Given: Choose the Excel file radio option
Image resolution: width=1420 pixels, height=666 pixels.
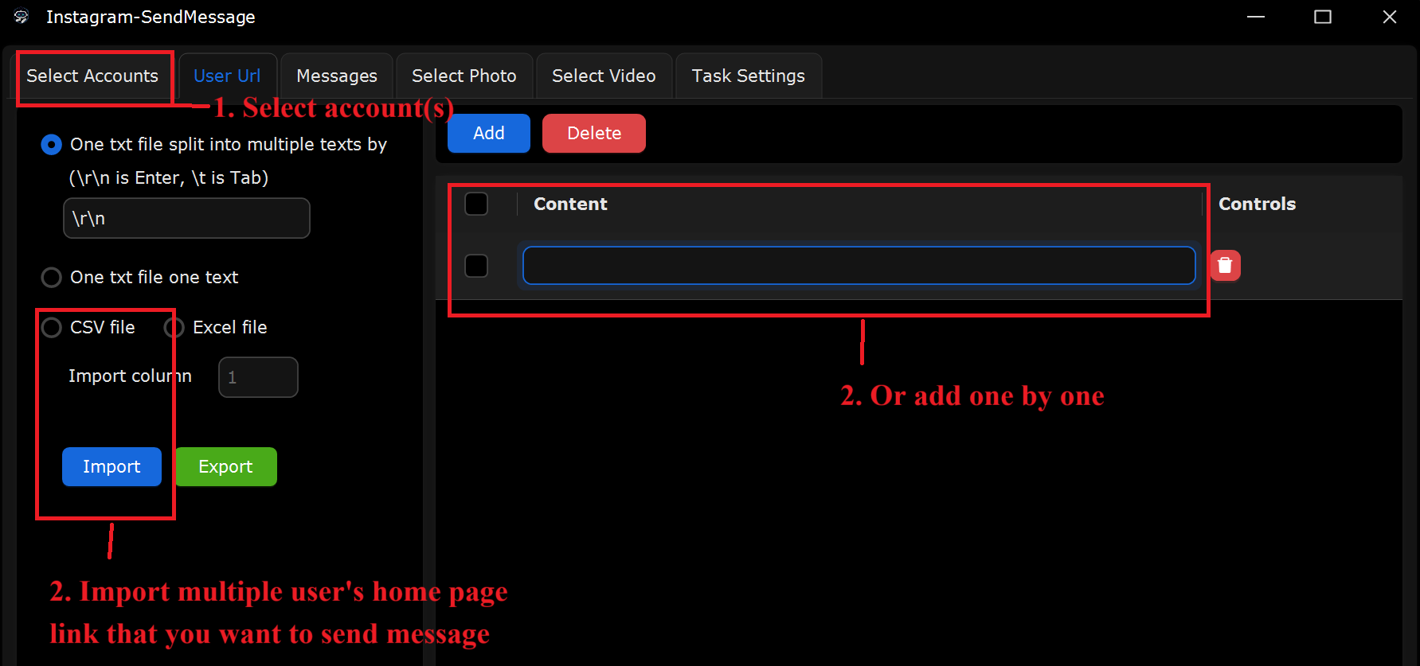Looking at the screenshot, I should [x=174, y=328].
